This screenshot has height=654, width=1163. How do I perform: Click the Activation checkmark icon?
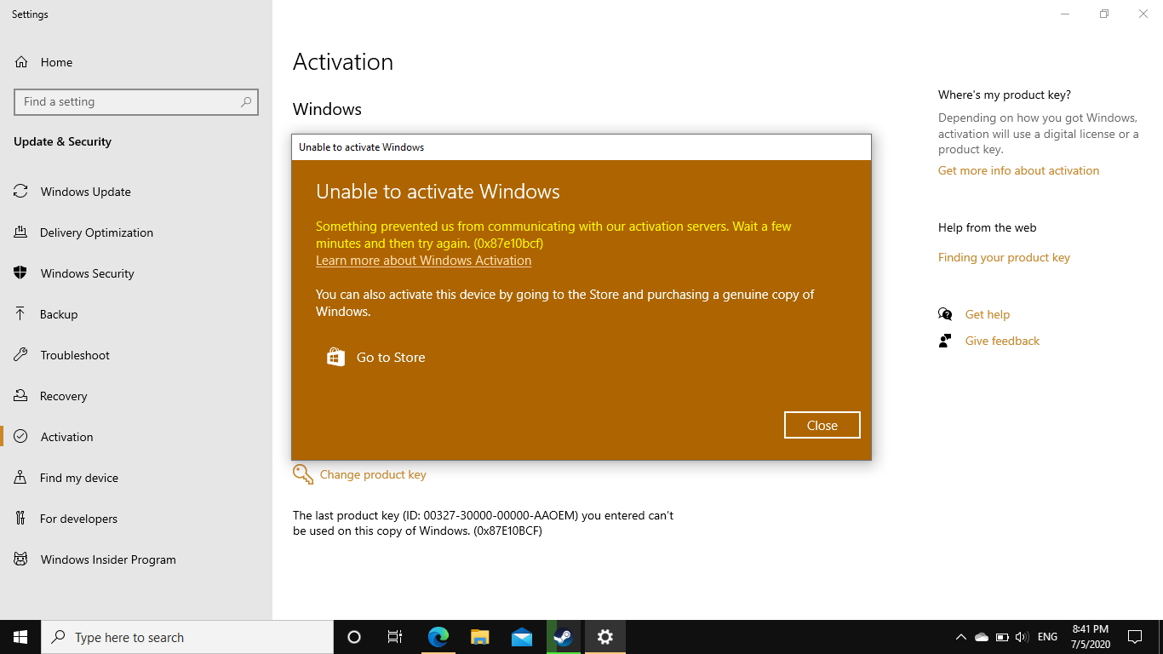tap(21, 437)
